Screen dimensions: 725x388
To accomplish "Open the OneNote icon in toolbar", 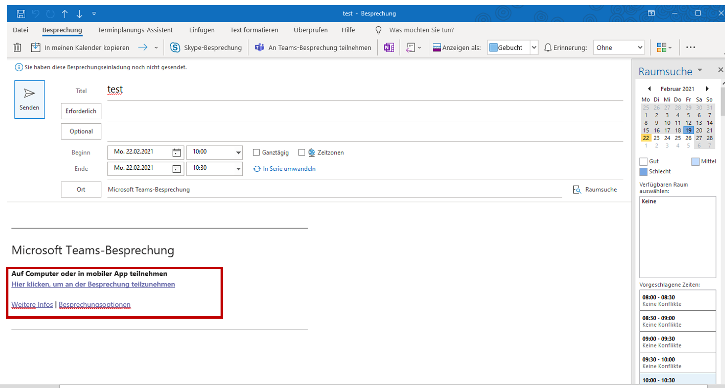I will click(x=389, y=48).
